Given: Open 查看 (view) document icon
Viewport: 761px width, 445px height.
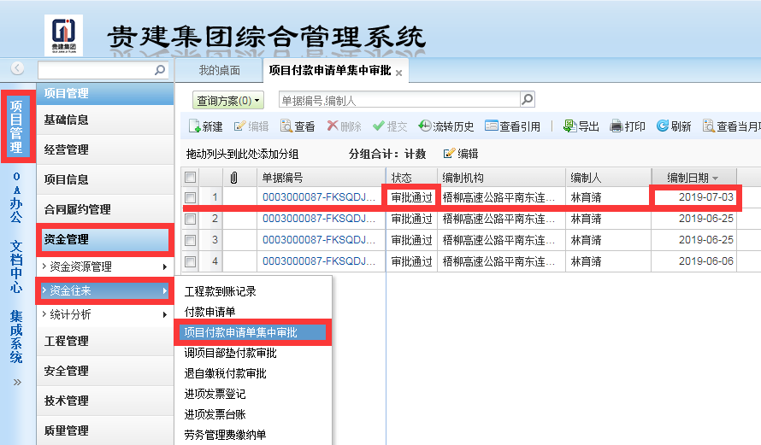Looking at the screenshot, I should coord(286,126).
